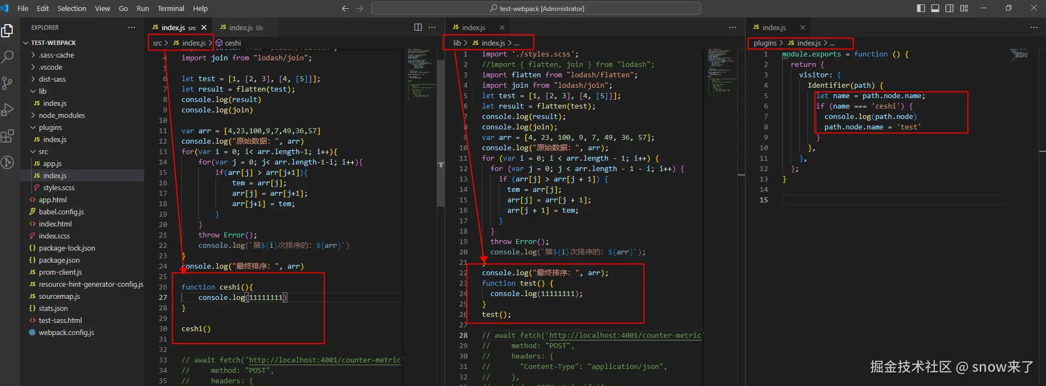Open the Extensions view
This screenshot has height=386, width=1046.
(x=8, y=136)
